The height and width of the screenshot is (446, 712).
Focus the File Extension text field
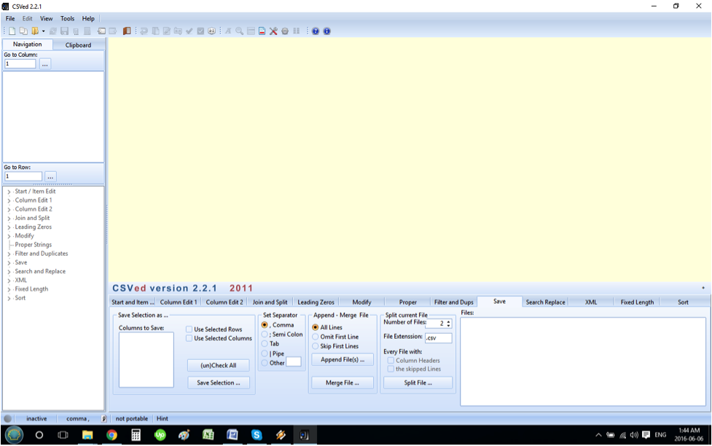(438, 338)
